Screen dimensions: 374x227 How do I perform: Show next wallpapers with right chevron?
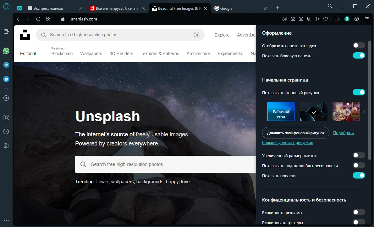click(364, 111)
